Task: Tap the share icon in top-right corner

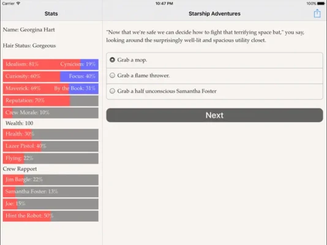Action: tap(317, 13)
